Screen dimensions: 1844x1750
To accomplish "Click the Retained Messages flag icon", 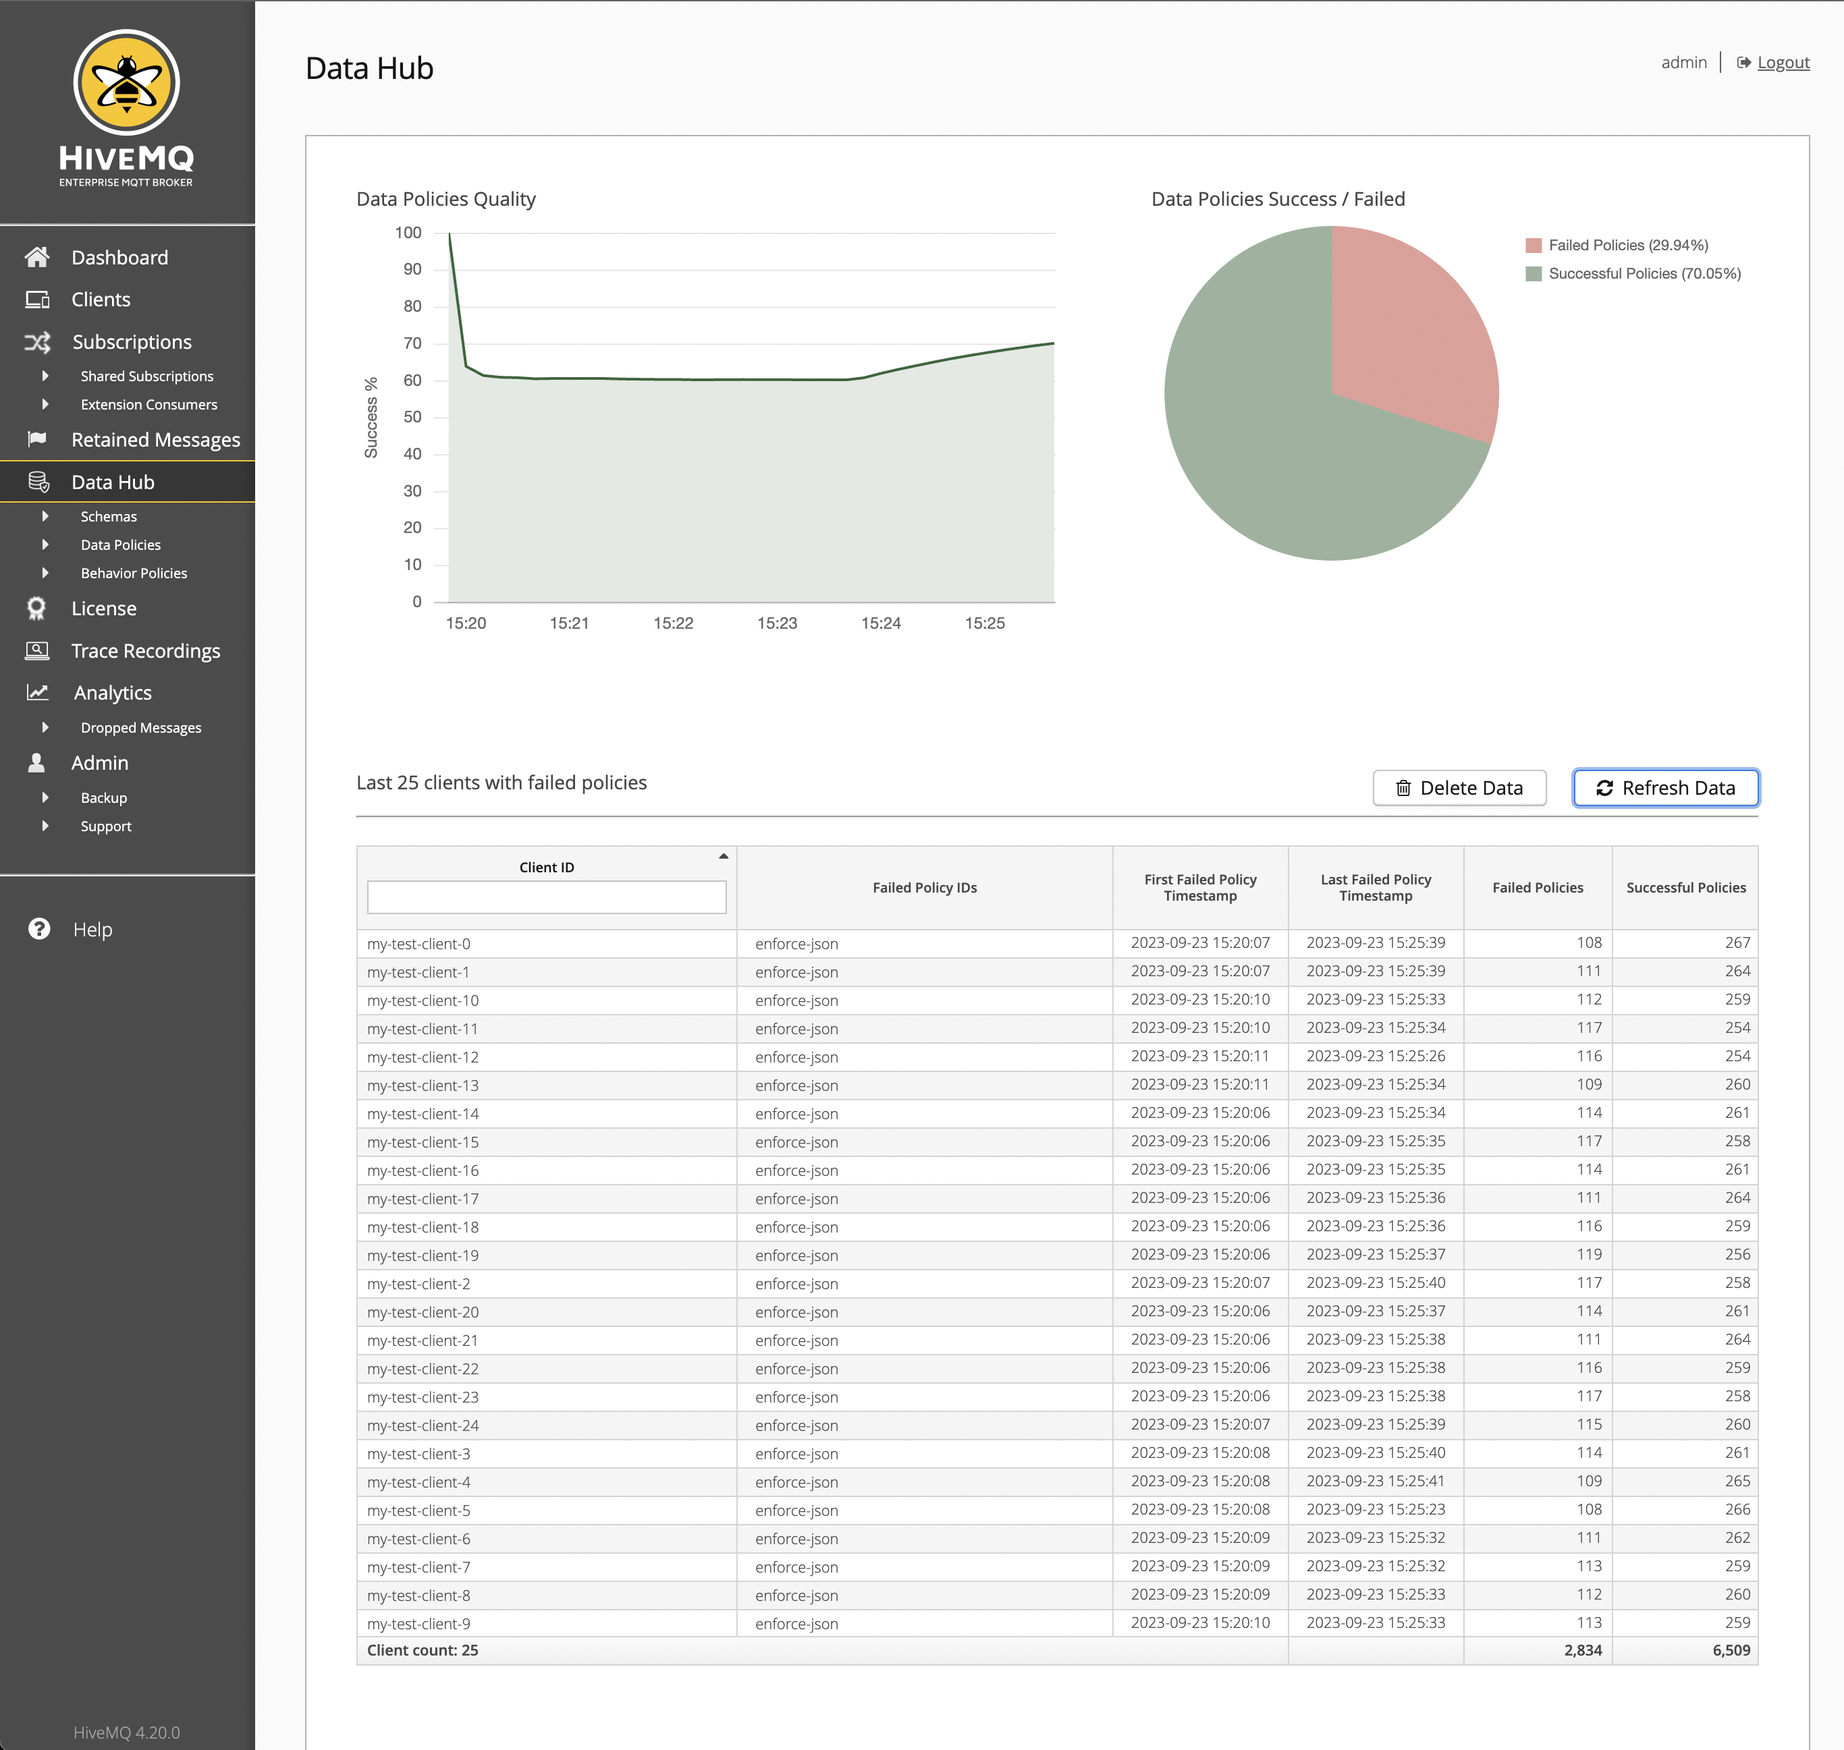I will click(37, 439).
